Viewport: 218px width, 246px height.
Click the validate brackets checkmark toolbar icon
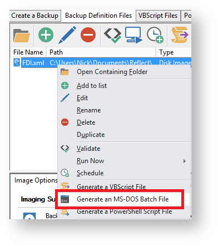[x=113, y=36]
